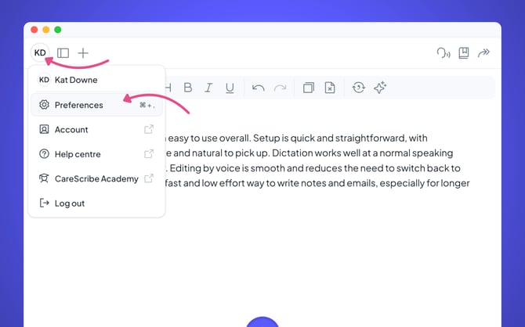Create a new note with plus icon
Screen dimensions: 525x327
[x=83, y=53]
